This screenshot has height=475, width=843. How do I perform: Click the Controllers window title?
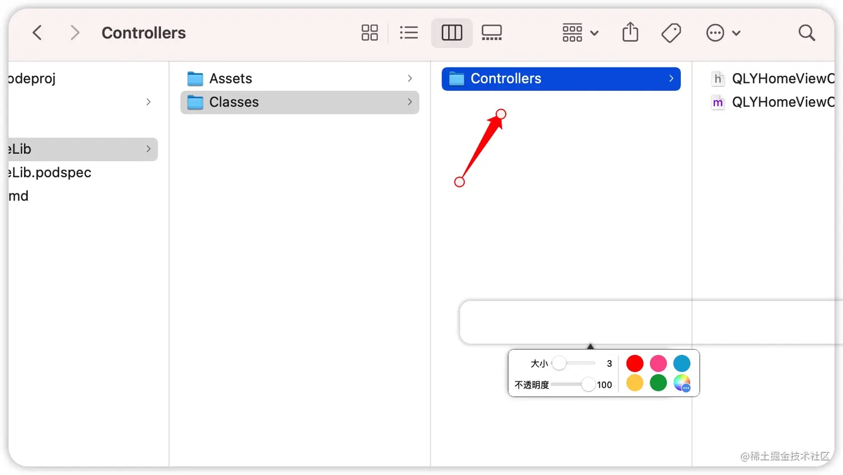144,33
